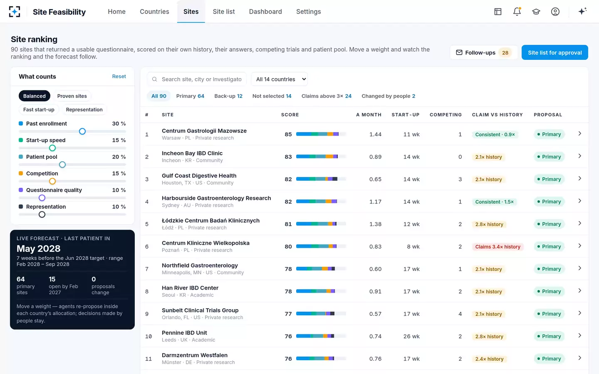Filter by Back-up 12 sites

[228, 96]
